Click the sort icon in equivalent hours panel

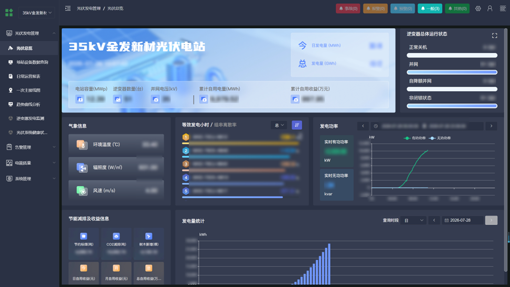click(x=296, y=125)
